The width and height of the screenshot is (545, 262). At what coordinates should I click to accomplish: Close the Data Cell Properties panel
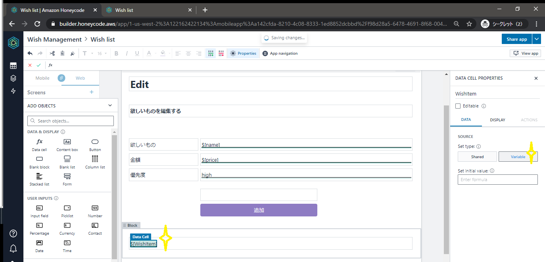[x=536, y=78]
